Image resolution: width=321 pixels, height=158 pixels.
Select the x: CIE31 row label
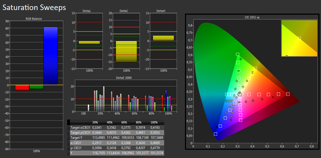coord(77,143)
